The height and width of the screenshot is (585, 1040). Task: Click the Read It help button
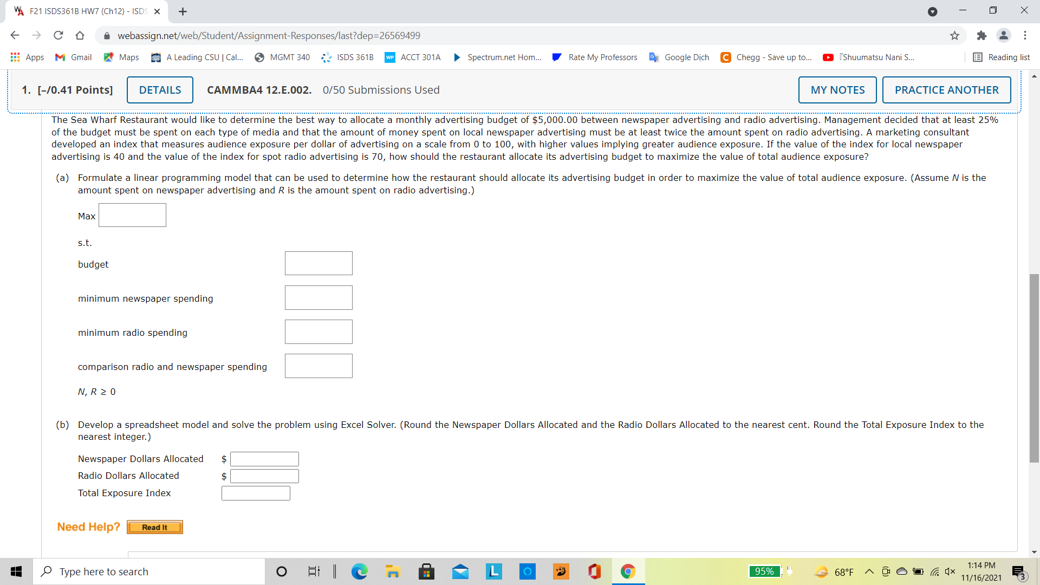(x=154, y=526)
